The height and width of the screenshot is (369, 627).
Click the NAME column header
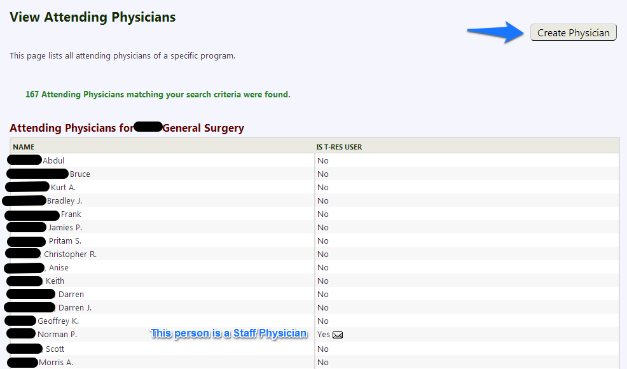pyautogui.click(x=24, y=147)
